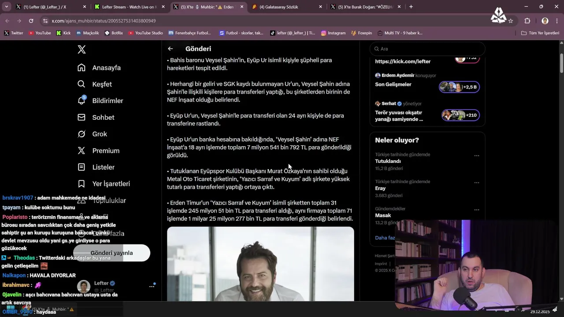The width and height of the screenshot is (564, 317).
Task: Switch to Lefter Stream Kick tab
Action: click(x=129, y=7)
